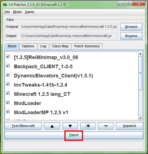This screenshot has height=154, width=148.
Task: Maximize the MCPatcher window
Action: [x=129, y=4]
